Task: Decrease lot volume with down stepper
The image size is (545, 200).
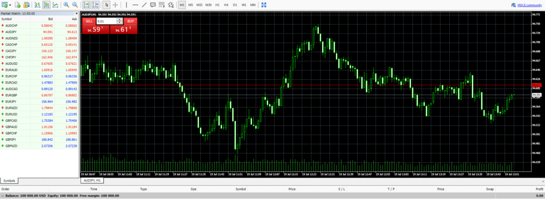Action: click(120, 22)
